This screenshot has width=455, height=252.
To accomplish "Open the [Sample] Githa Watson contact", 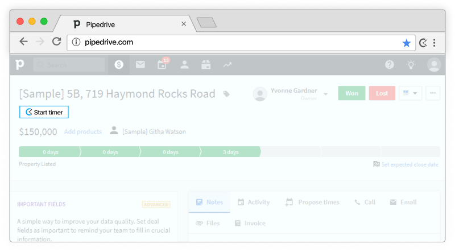I will (154, 131).
